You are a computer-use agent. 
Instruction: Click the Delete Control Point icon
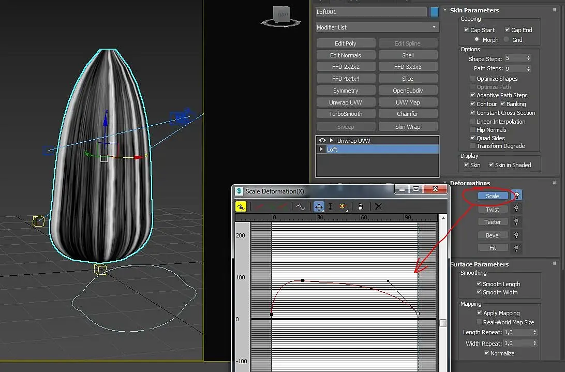[x=361, y=206]
